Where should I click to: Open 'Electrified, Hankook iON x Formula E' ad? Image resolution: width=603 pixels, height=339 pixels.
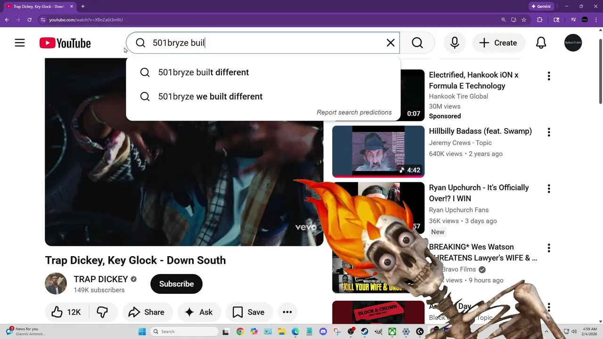point(473,81)
